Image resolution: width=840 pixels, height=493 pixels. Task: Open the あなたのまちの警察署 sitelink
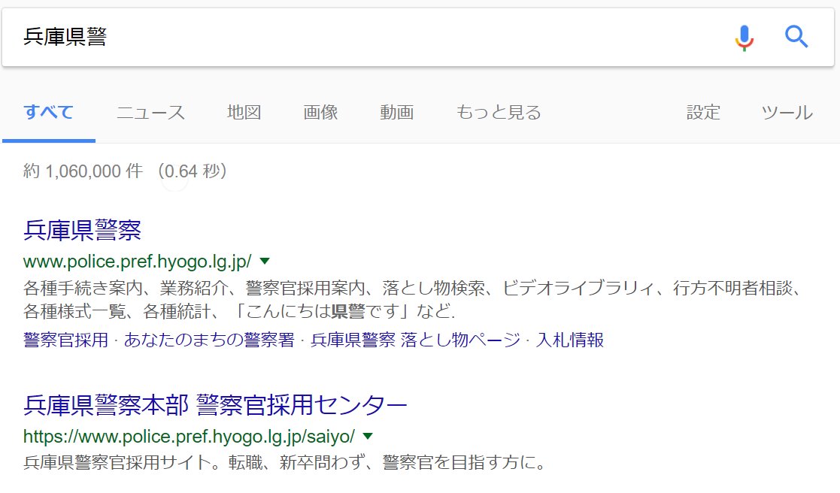click(210, 340)
